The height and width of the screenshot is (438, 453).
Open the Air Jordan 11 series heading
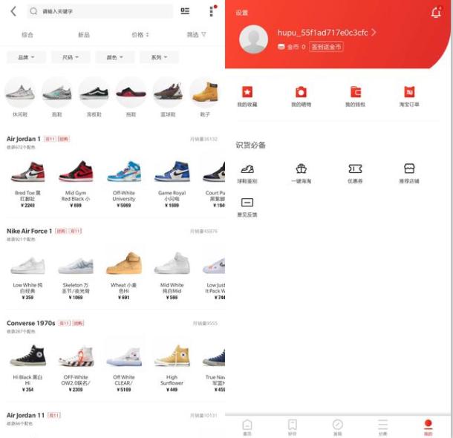click(x=25, y=415)
